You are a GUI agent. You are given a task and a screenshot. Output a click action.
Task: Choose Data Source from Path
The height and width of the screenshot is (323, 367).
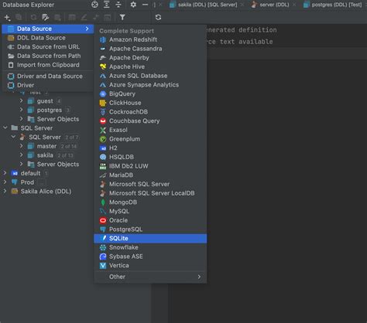coord(47,56)
